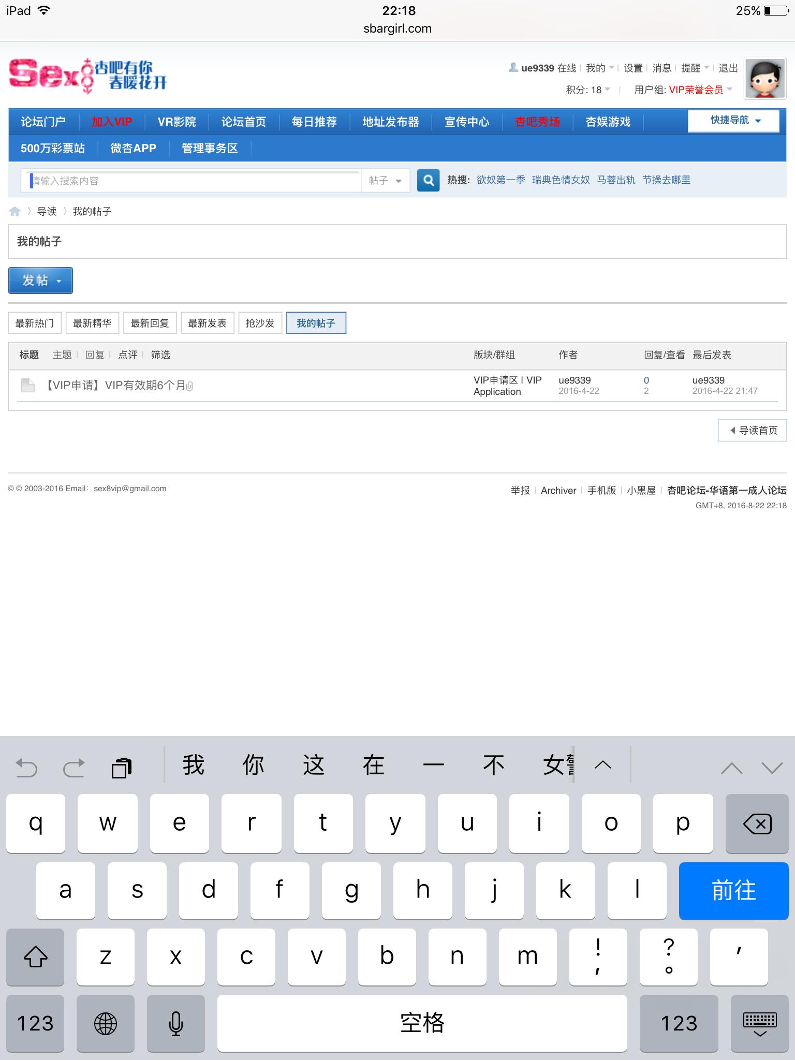Screen dimensions: 795x1060
Task: Hide keyboard with the dismiss key
Action: tap(760, 1023)
